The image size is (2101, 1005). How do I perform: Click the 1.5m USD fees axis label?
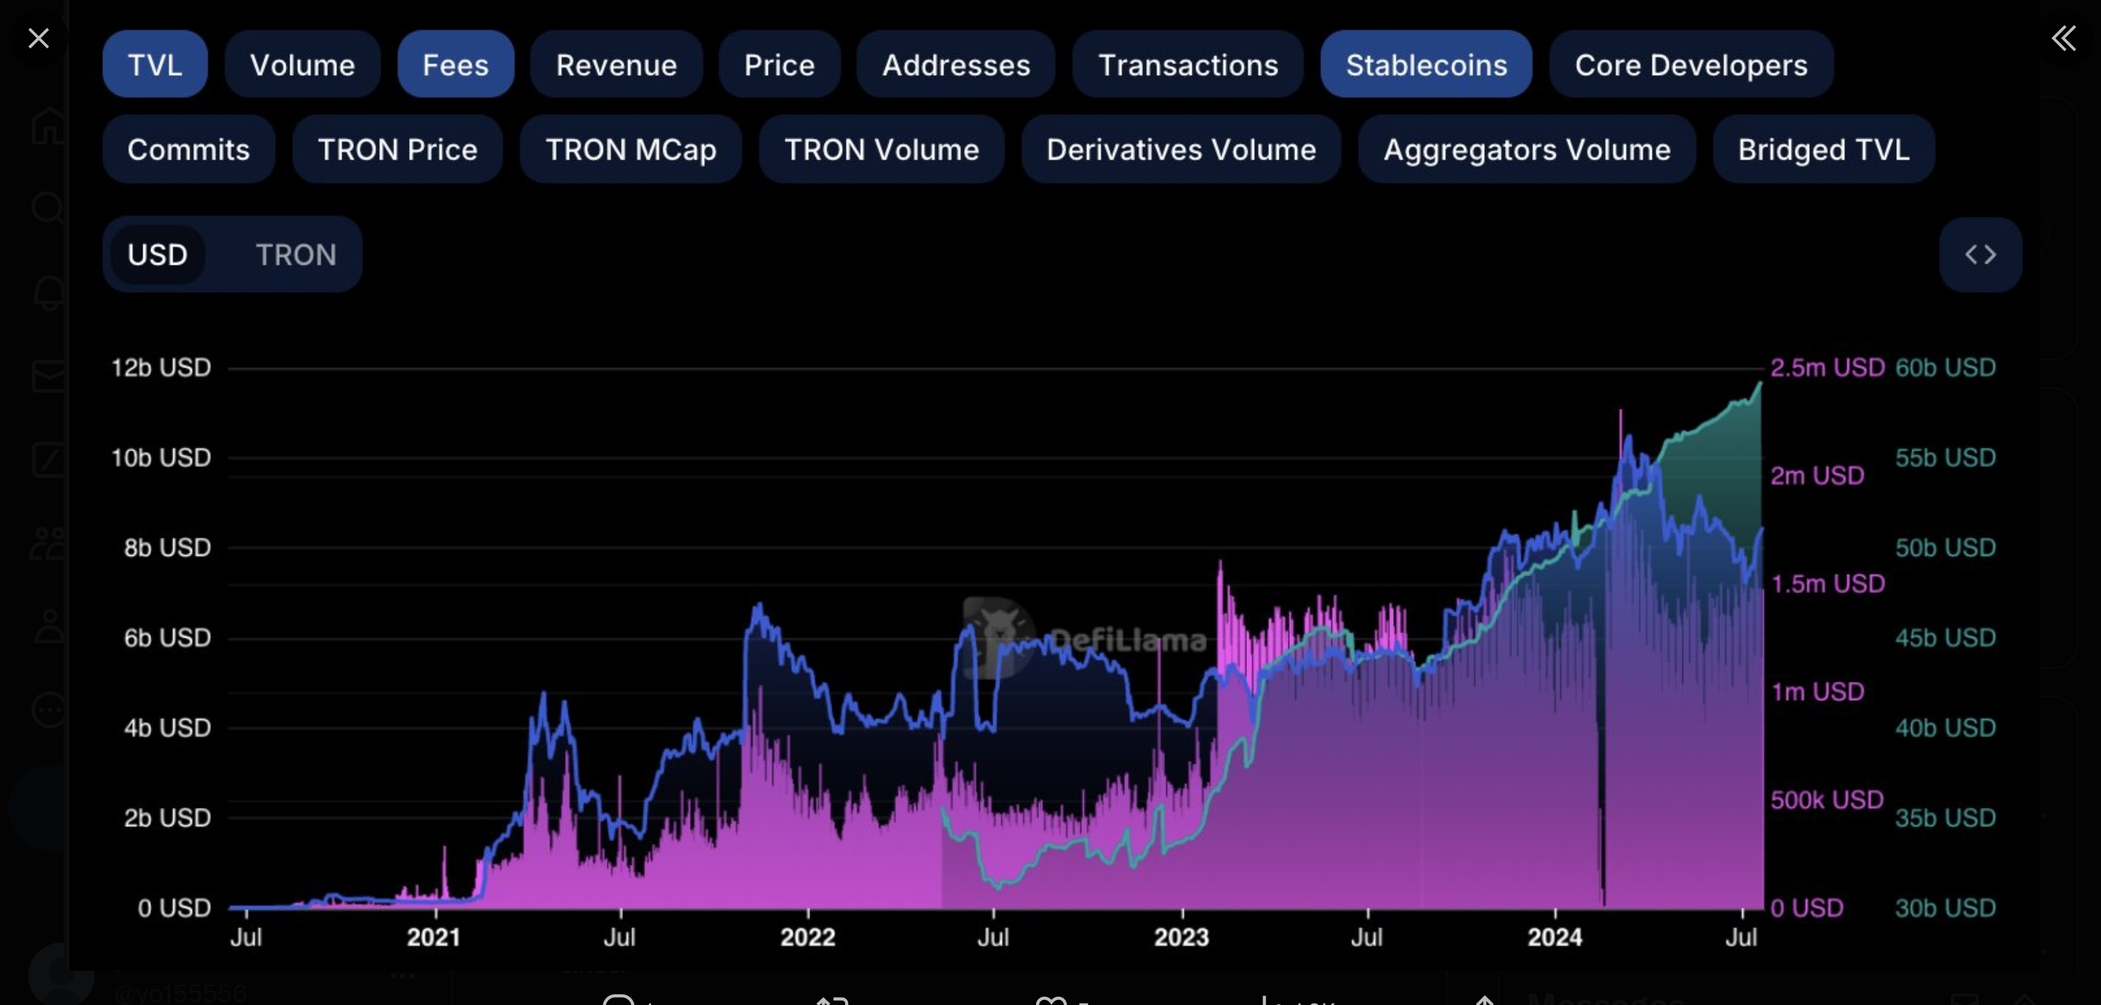(1828, 584)
